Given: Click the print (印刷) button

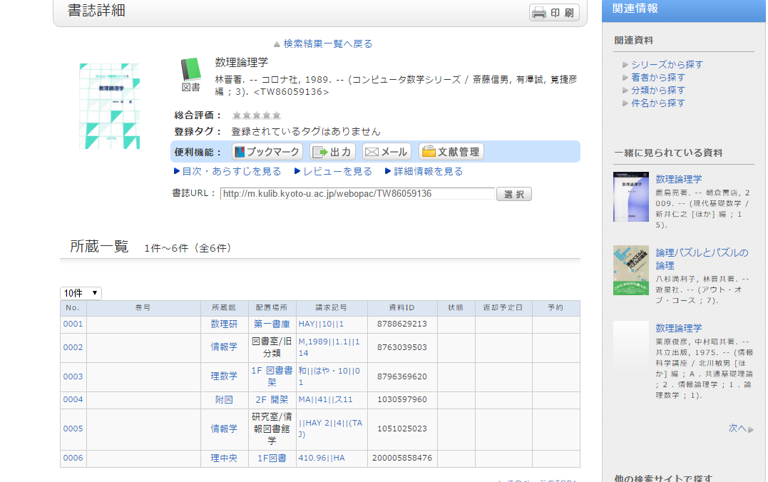Looking at the screenshot, I should tap(554, 13).
